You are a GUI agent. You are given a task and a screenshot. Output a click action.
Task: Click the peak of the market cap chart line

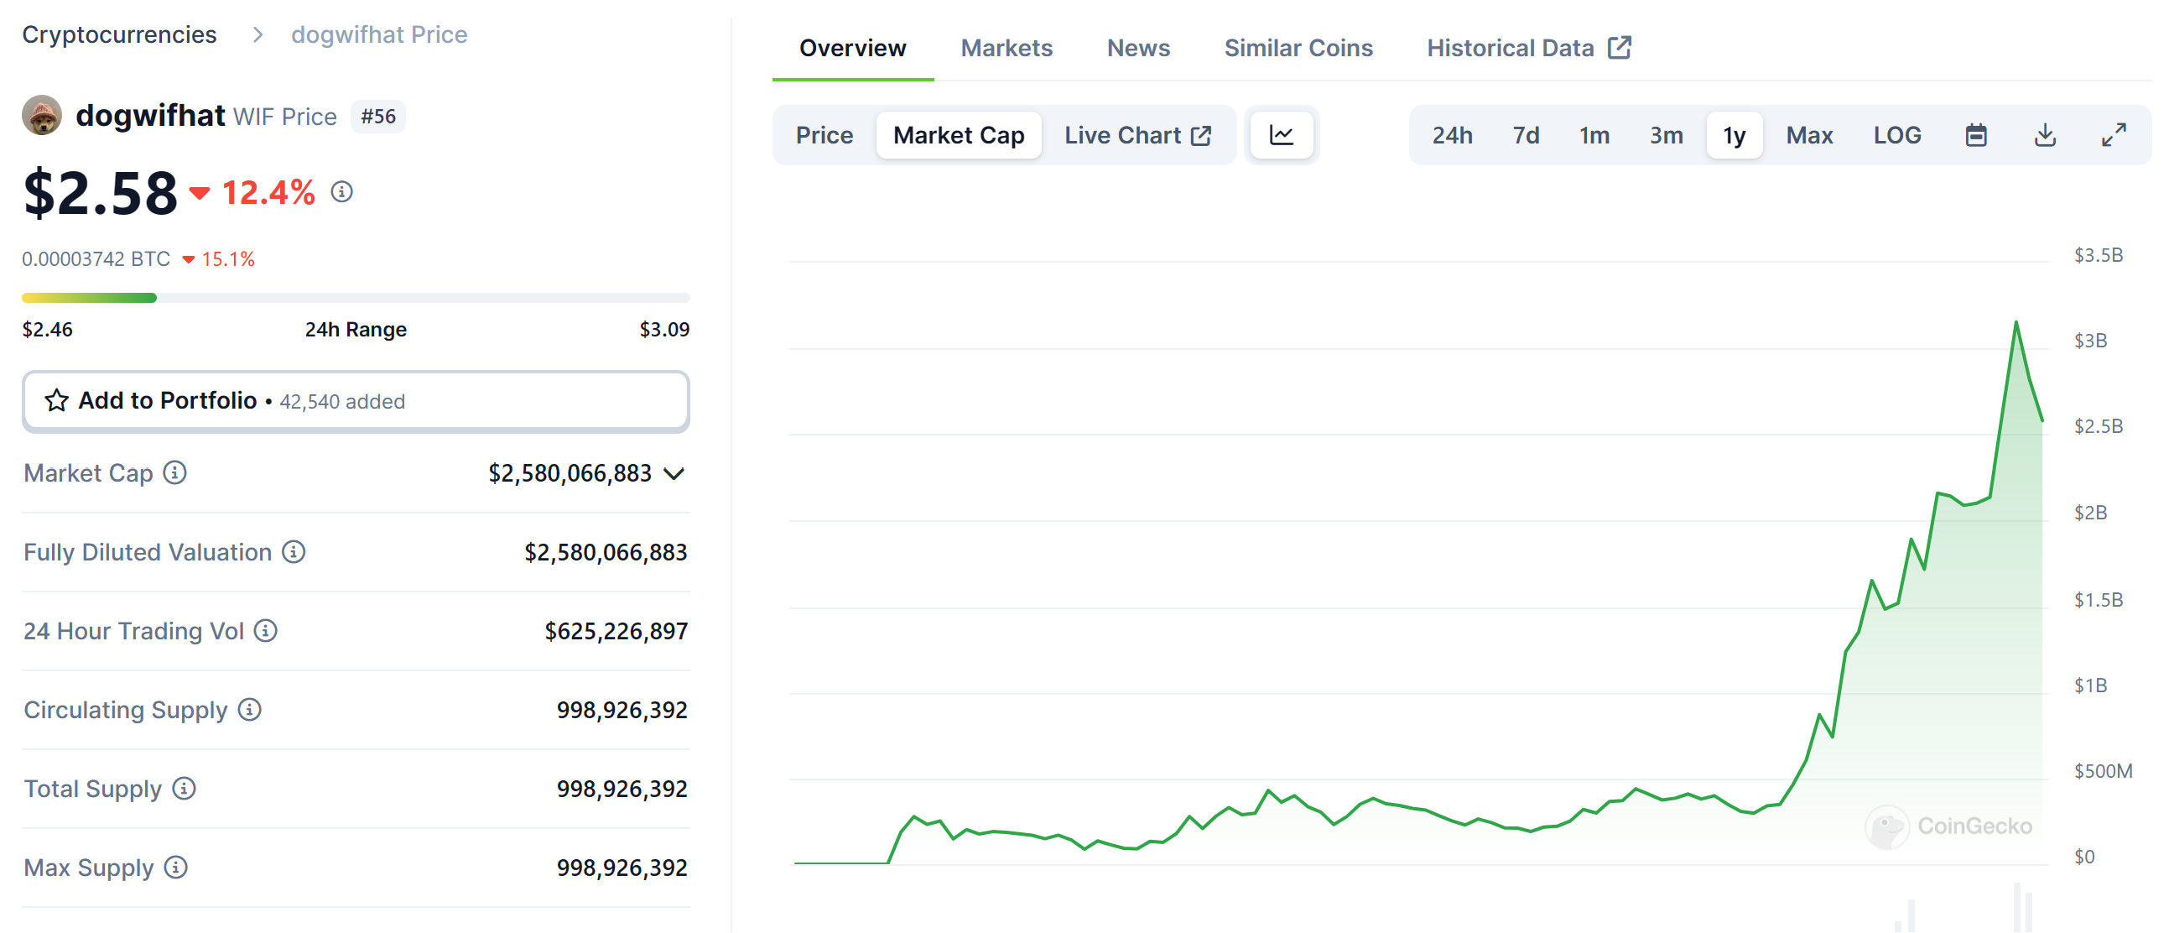point(2016,322)
